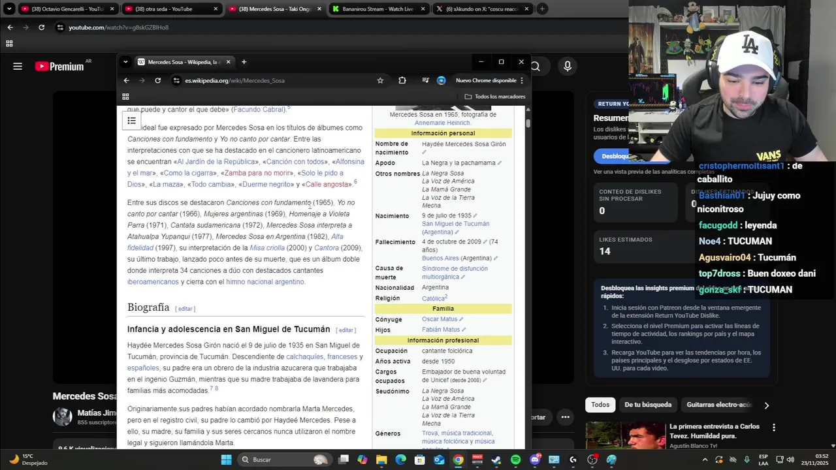Viewport: 836px width, 470px height.
Task: Start YouTube voice search with microphone
Action: 567,66
